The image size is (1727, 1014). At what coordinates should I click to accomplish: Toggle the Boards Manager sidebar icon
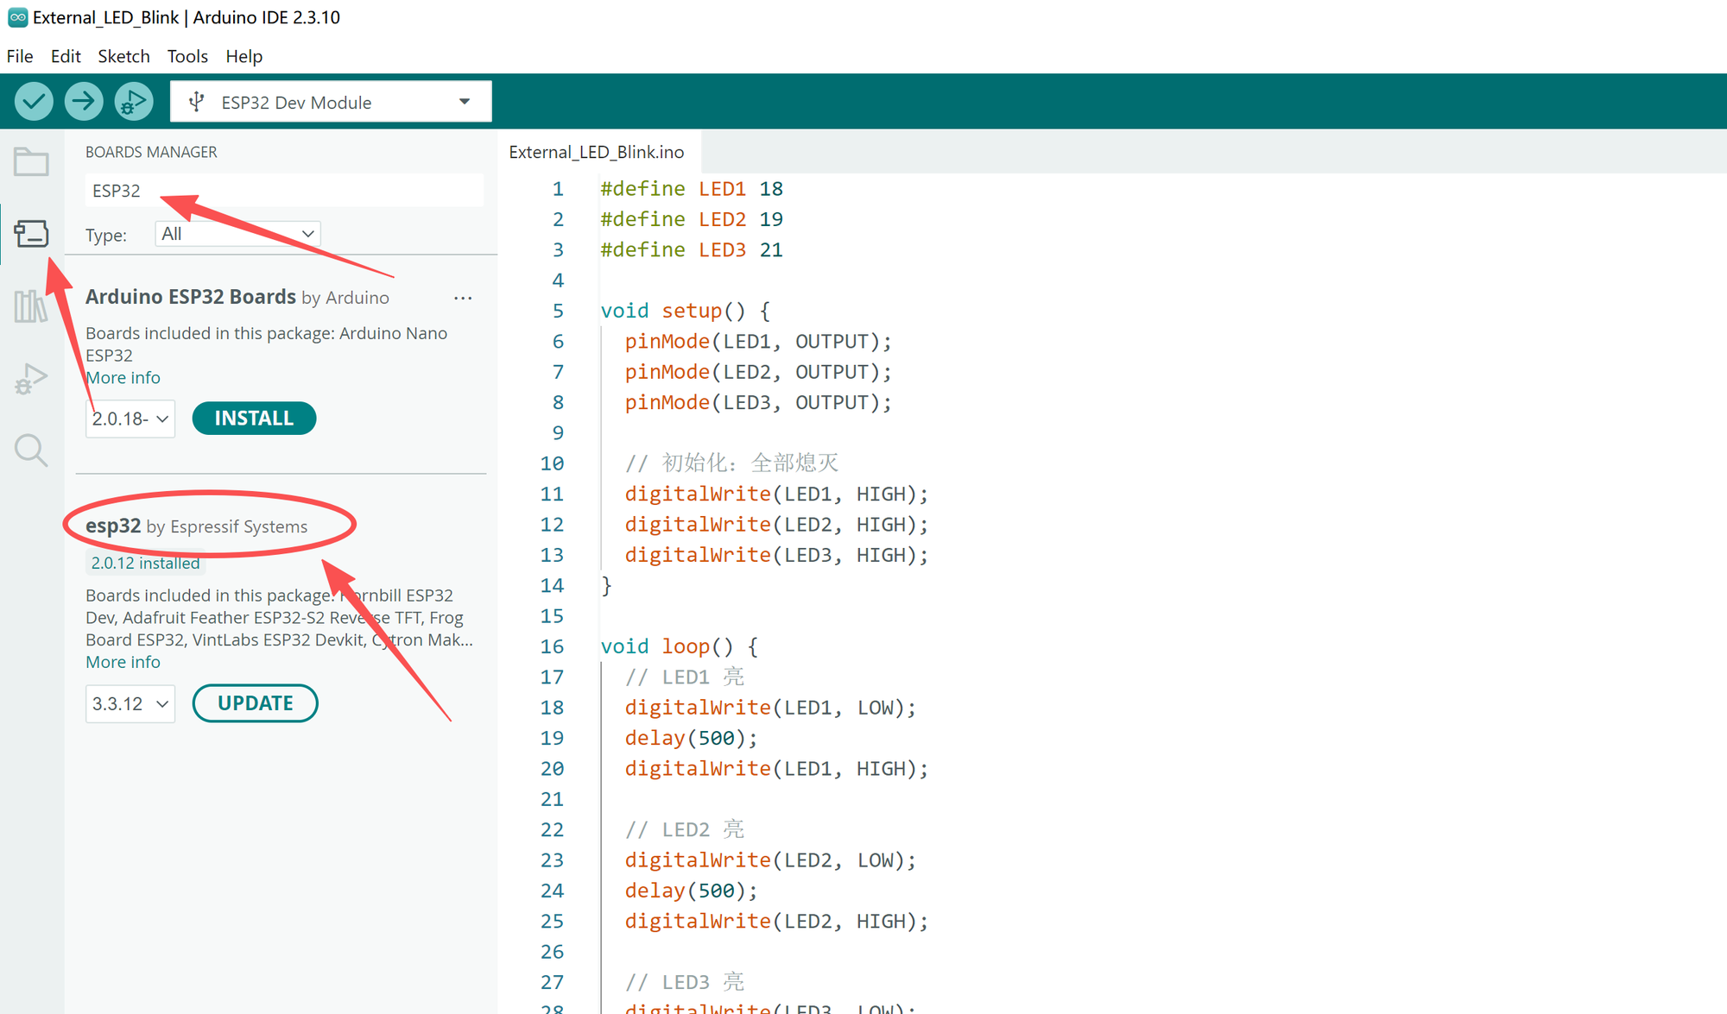(x=31, y=233)
